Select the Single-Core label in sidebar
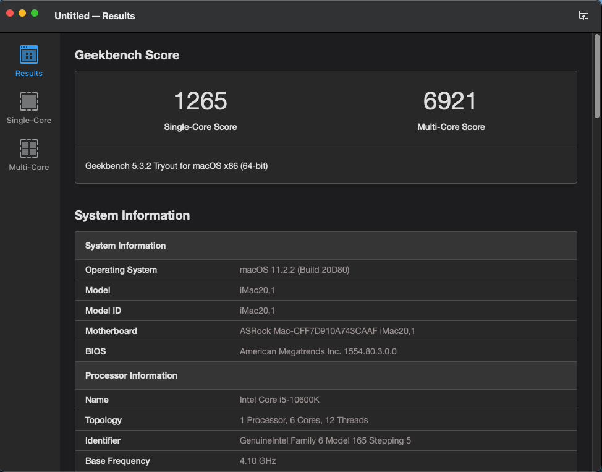The width and height of the screenshot is (602, 472). click(29, 120)
